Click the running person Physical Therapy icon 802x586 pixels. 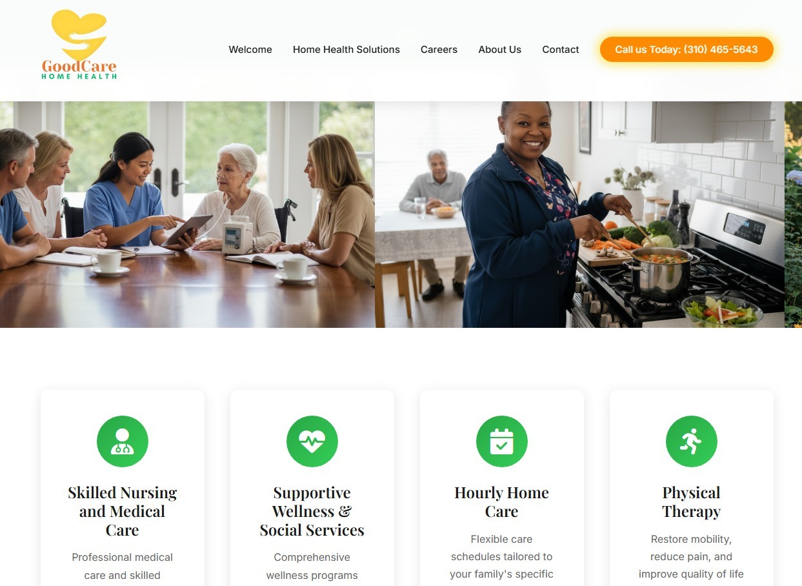click(692, 441)
